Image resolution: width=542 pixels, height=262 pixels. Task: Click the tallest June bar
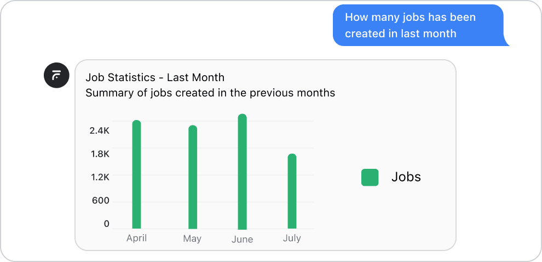point(242,172)
